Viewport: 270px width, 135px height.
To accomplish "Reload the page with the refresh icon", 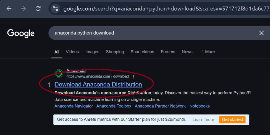I will pos(38,9).
